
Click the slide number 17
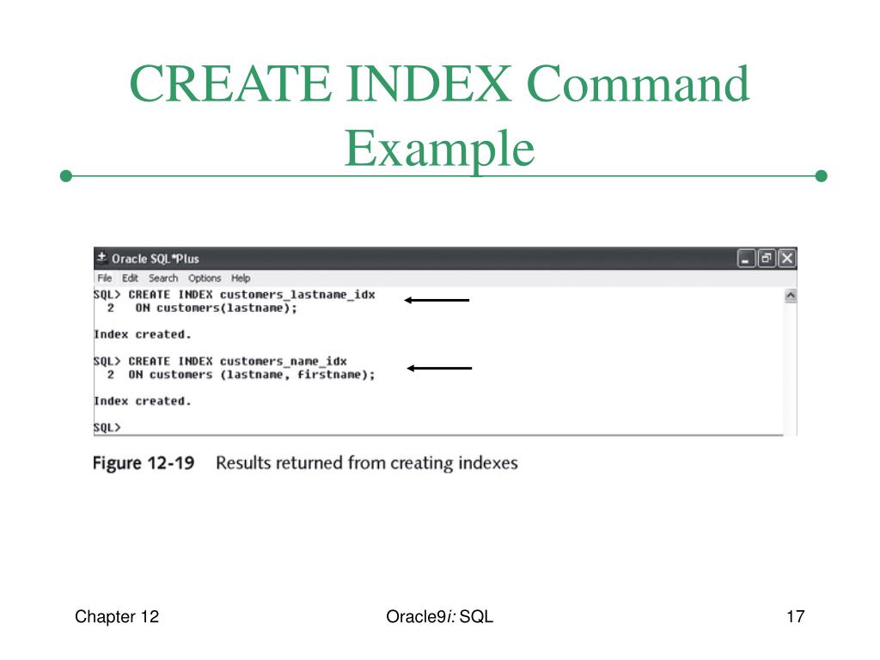click(x=795, y=617)
